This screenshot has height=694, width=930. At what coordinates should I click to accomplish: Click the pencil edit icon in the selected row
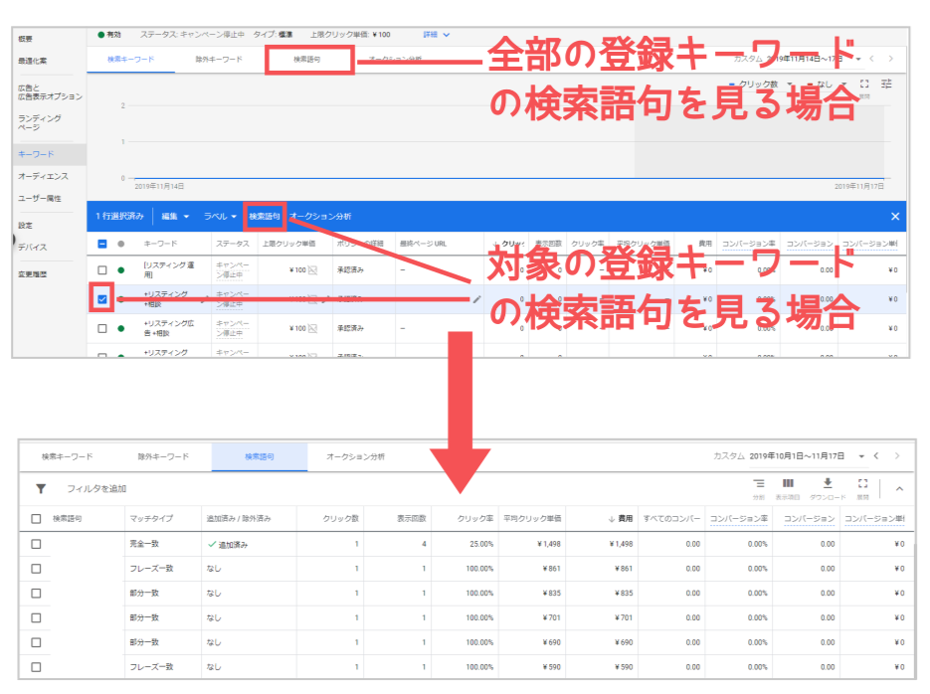coord(476,299)
